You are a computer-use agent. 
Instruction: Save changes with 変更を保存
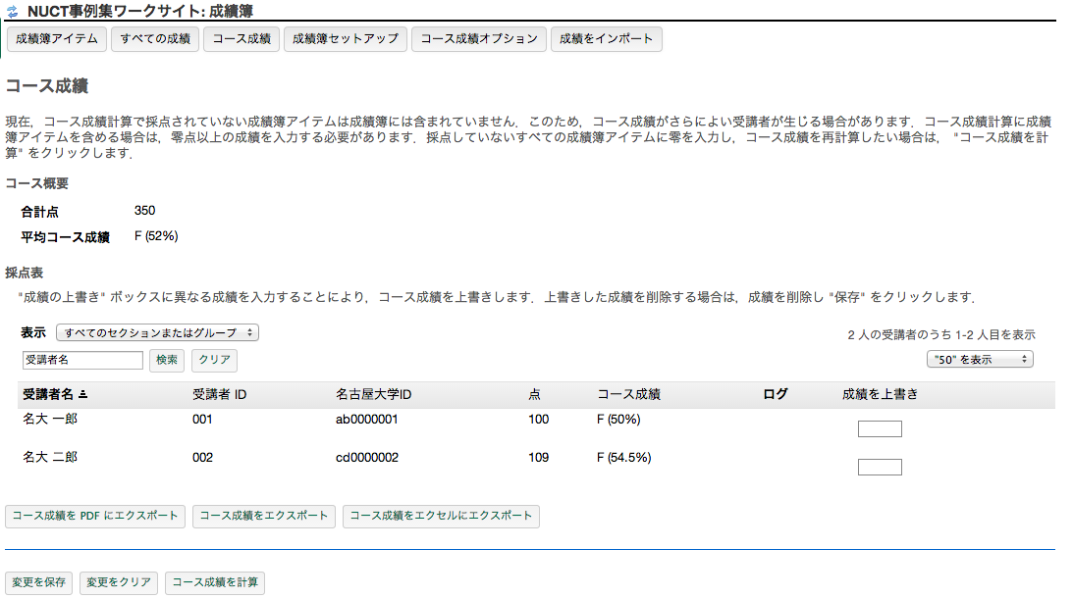39,582
